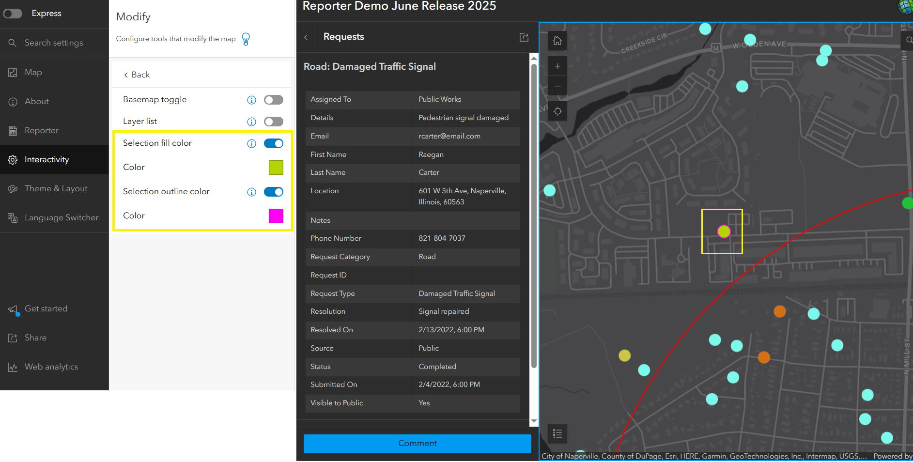913x462 pixels.
Task: Open the Theme & Layout section
Action: pos(56,189)
